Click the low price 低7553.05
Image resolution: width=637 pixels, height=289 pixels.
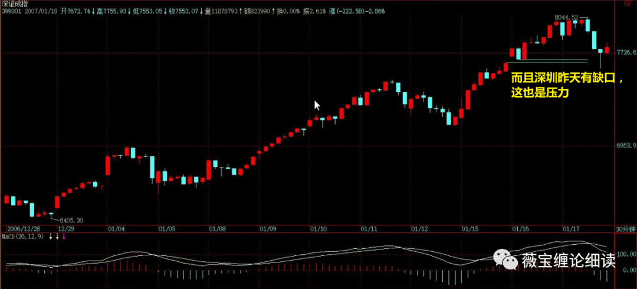click(x=146, y=11)
